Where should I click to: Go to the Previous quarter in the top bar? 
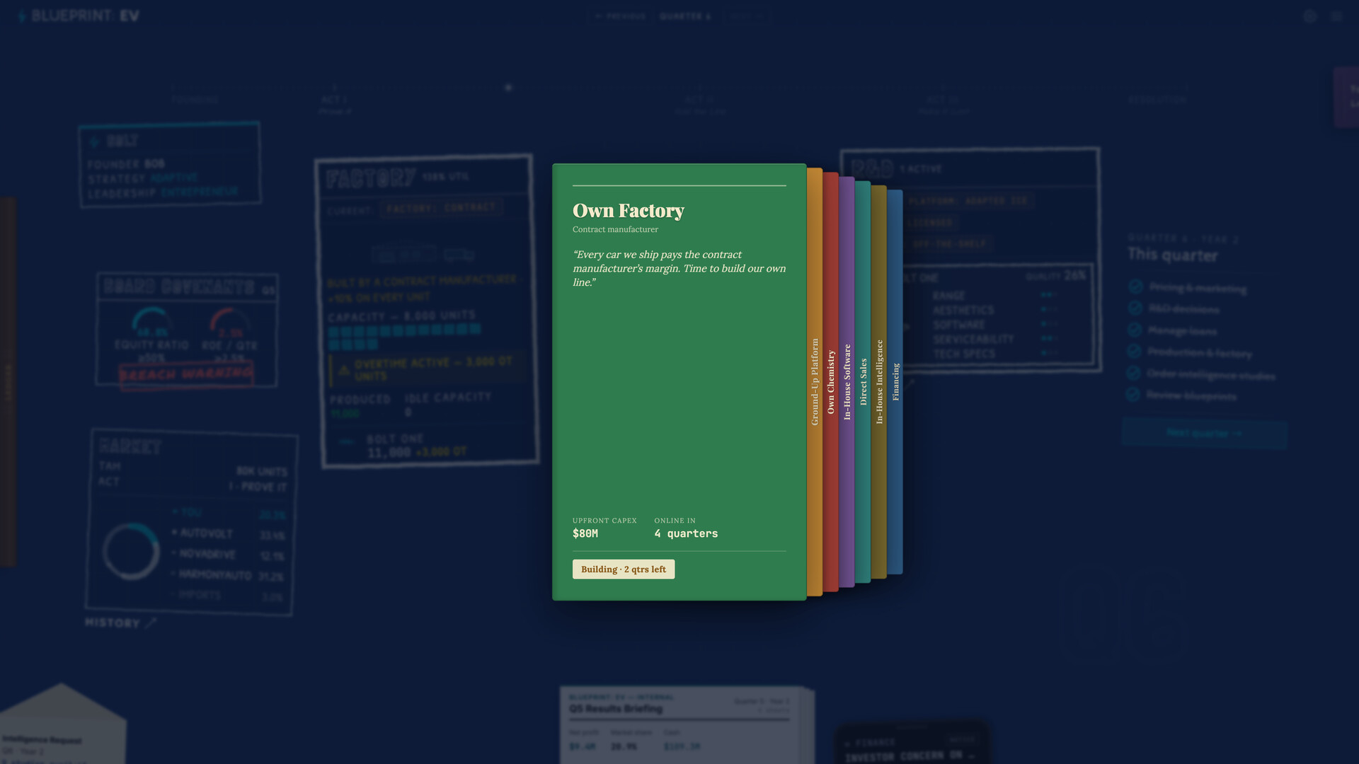coord(621,16)
